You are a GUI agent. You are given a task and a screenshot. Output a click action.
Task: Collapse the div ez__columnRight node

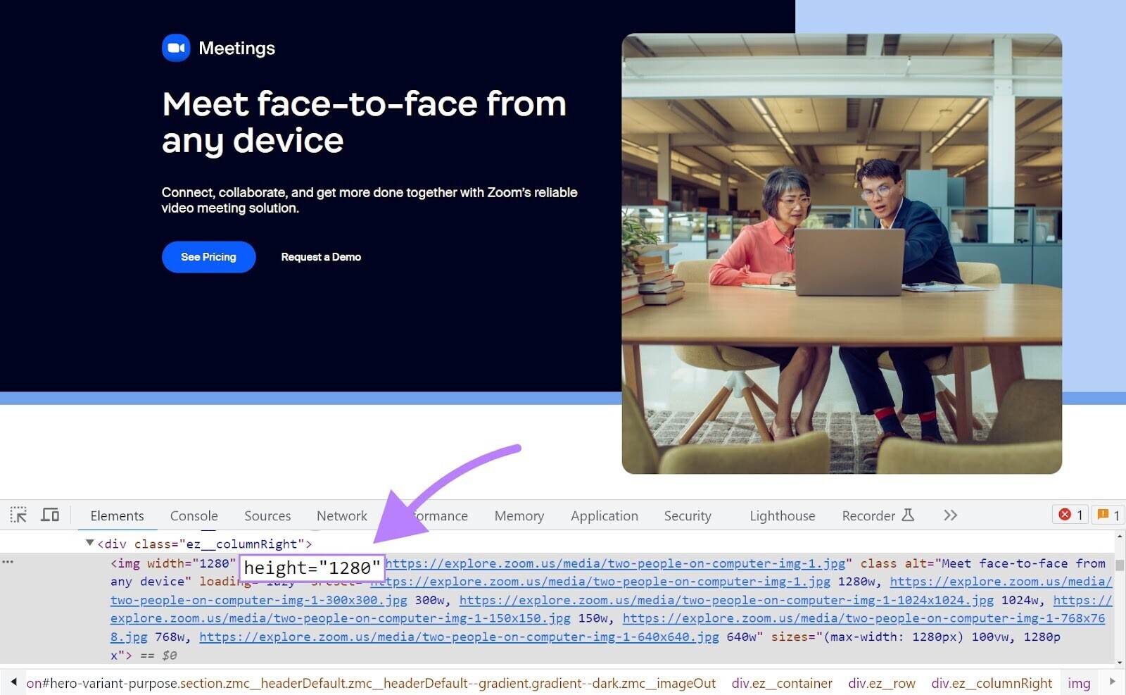[89, 543]
